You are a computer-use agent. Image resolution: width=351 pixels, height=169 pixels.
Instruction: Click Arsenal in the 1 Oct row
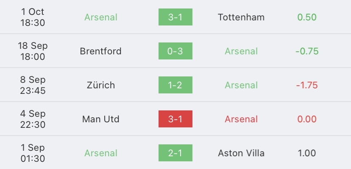101,17
